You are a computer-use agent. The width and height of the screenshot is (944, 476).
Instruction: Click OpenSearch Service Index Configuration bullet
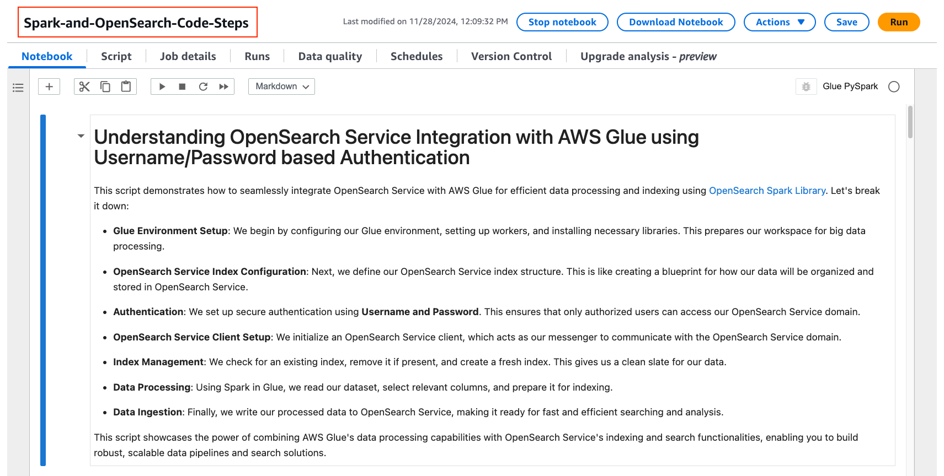tap(493, 279)
